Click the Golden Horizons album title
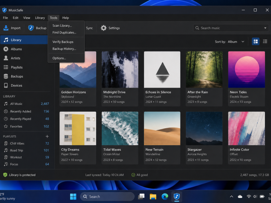Image resolution: width=271 pixels, height=203 pixels. (x=74, y=92)
